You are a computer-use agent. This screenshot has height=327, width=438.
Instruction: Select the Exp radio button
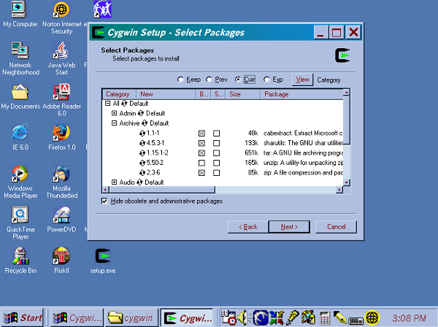click(x=266, y=80)
